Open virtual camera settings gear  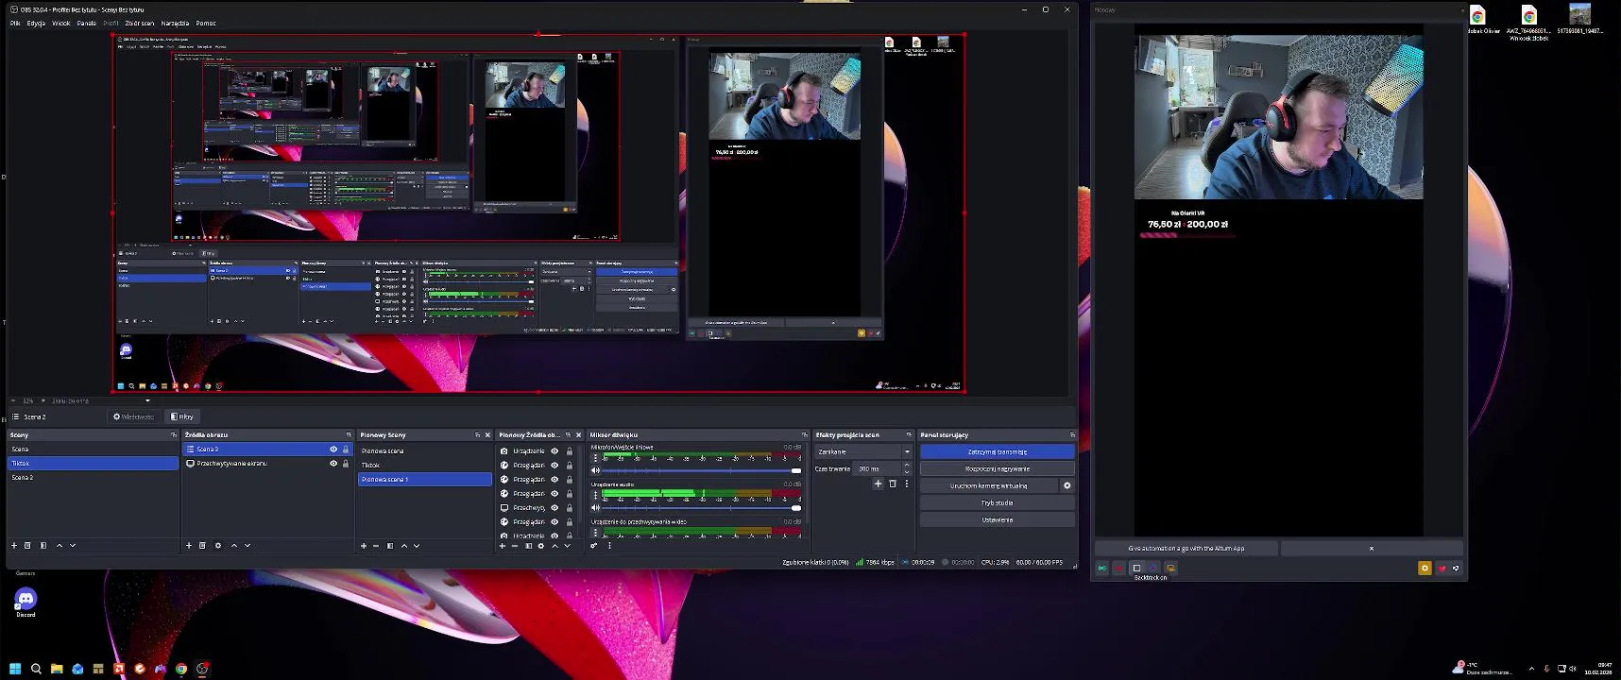click(1067, 485)
